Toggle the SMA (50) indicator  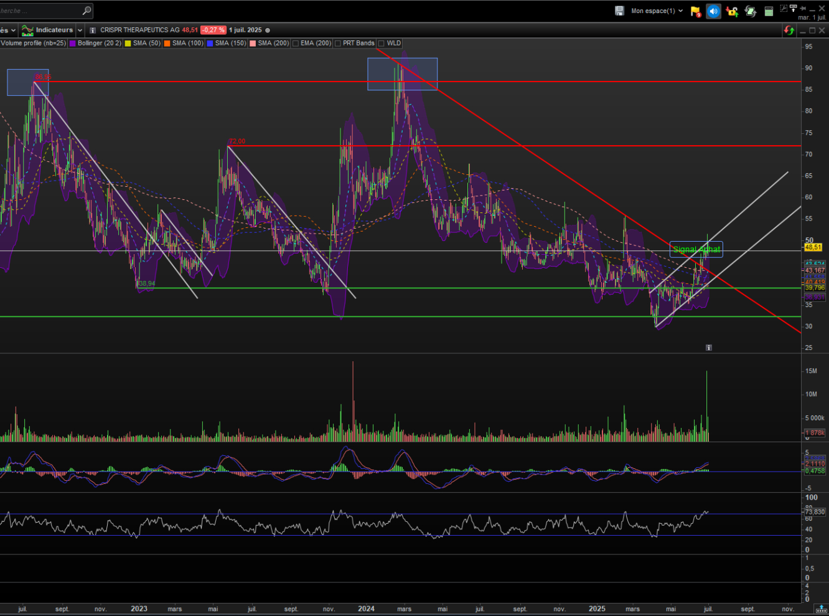[143, 44]
